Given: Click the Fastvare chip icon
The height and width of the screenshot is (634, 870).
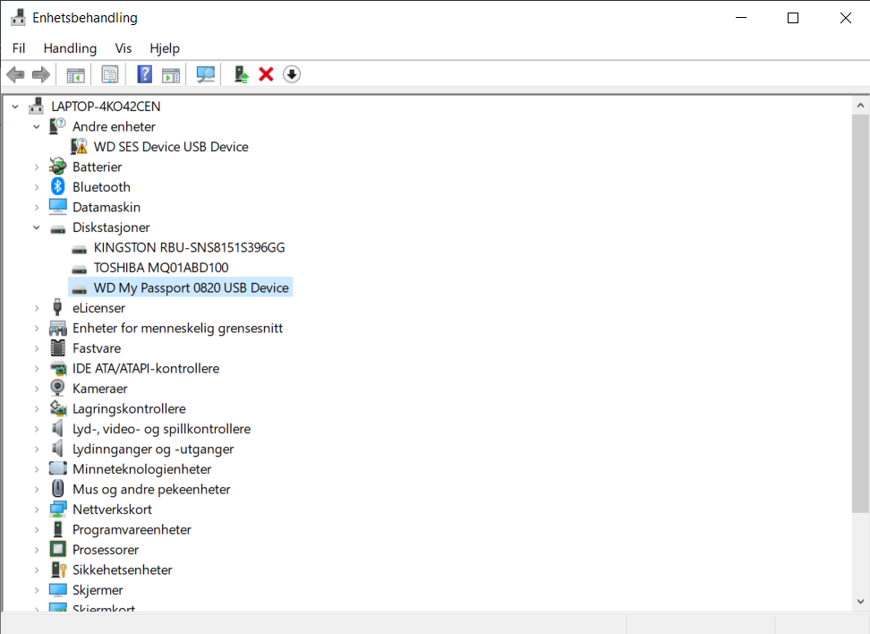Looking at the screenshot, I should pyautogui.click(x=57, y=348).
